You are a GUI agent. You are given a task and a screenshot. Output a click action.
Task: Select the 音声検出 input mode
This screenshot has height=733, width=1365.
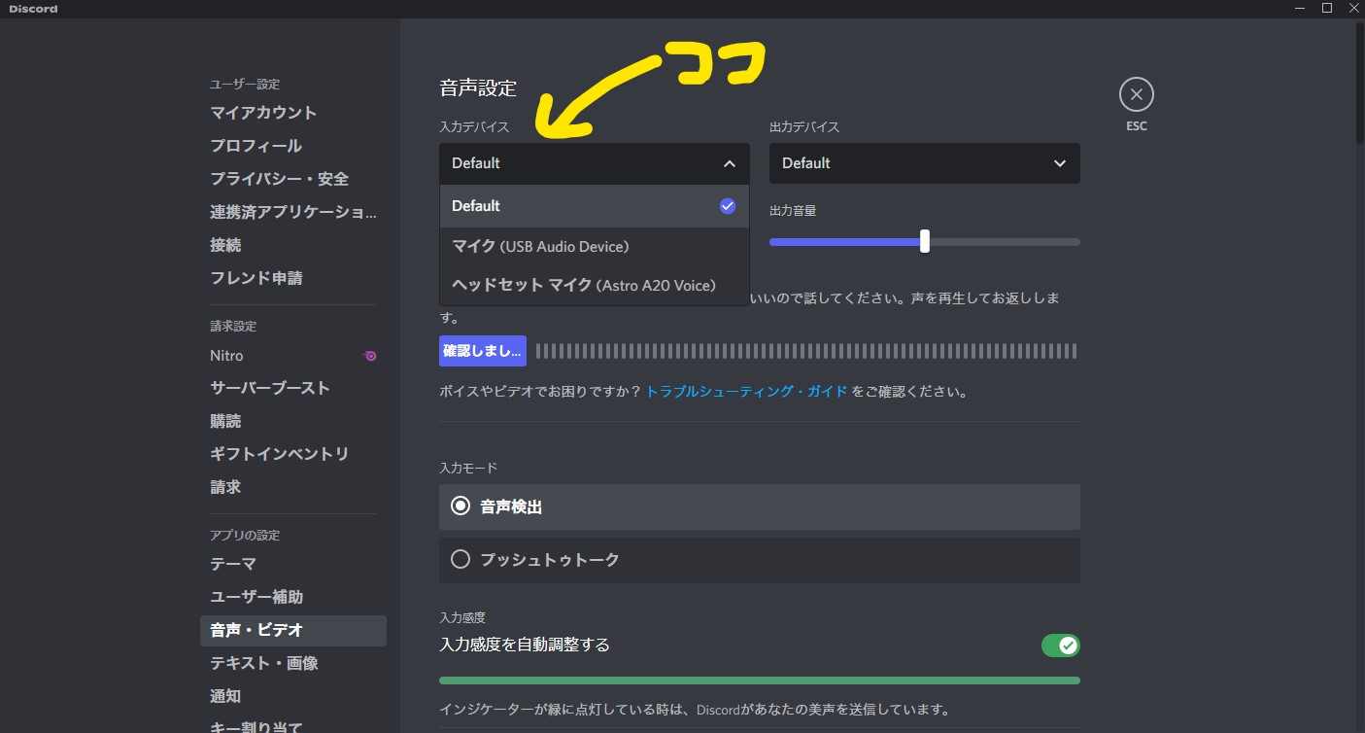[x=759, y=506]
